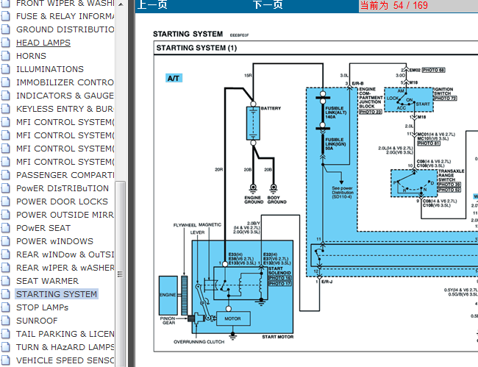Open INDICATORS & GAUGES entry
The width and height of the screenshot is (478, 367).
[65, 96]
